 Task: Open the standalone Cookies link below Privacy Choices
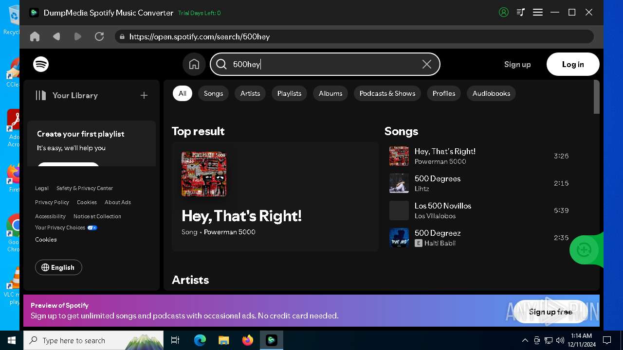(46, 240)
